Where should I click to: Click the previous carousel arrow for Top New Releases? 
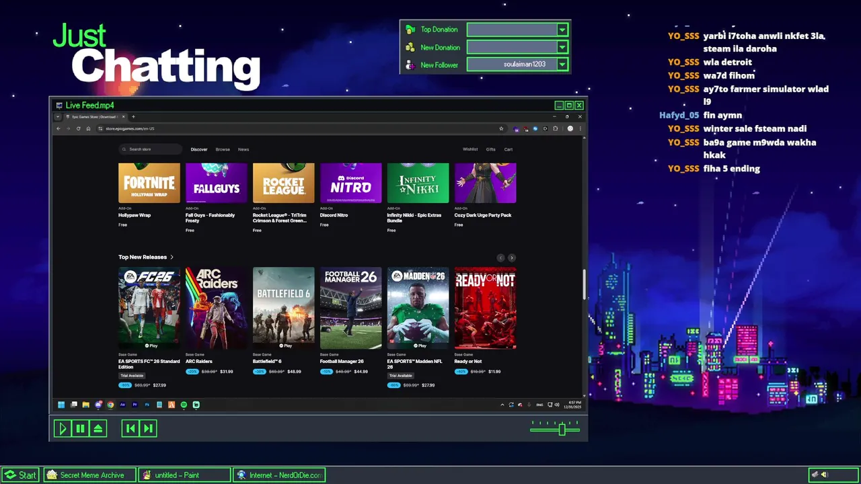click(500, 257)
